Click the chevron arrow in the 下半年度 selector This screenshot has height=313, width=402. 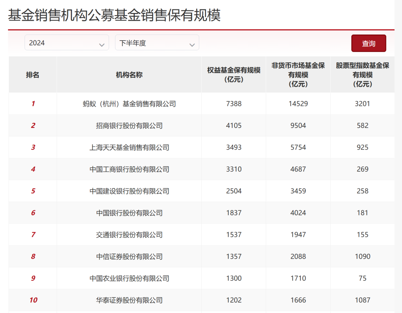point(192,45)
